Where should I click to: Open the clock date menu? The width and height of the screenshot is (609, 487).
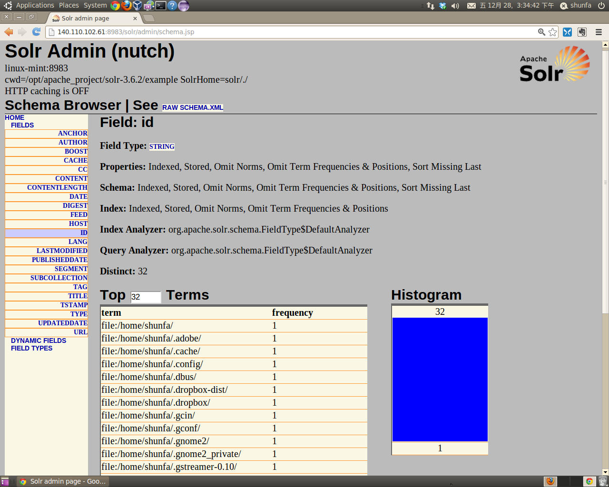click(x=517, y=5)
